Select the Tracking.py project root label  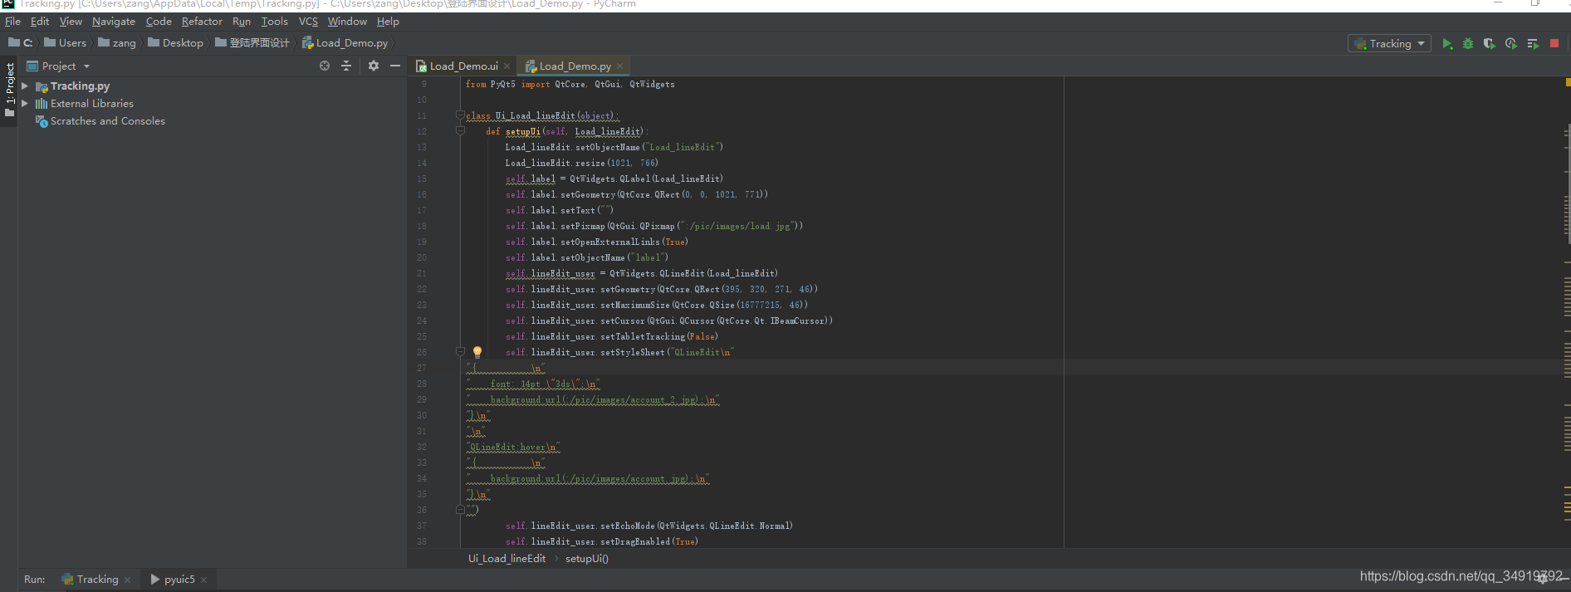point(80,86)
